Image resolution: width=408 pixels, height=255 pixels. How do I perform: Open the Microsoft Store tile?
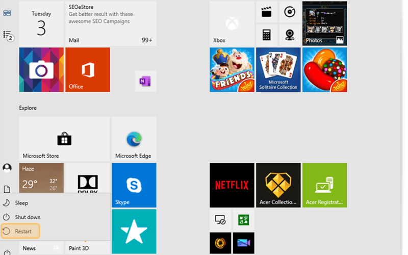point(64,139)
